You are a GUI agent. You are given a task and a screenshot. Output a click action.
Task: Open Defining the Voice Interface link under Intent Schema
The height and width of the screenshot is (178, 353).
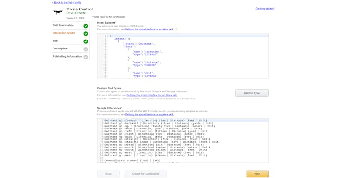click(149, 29)
